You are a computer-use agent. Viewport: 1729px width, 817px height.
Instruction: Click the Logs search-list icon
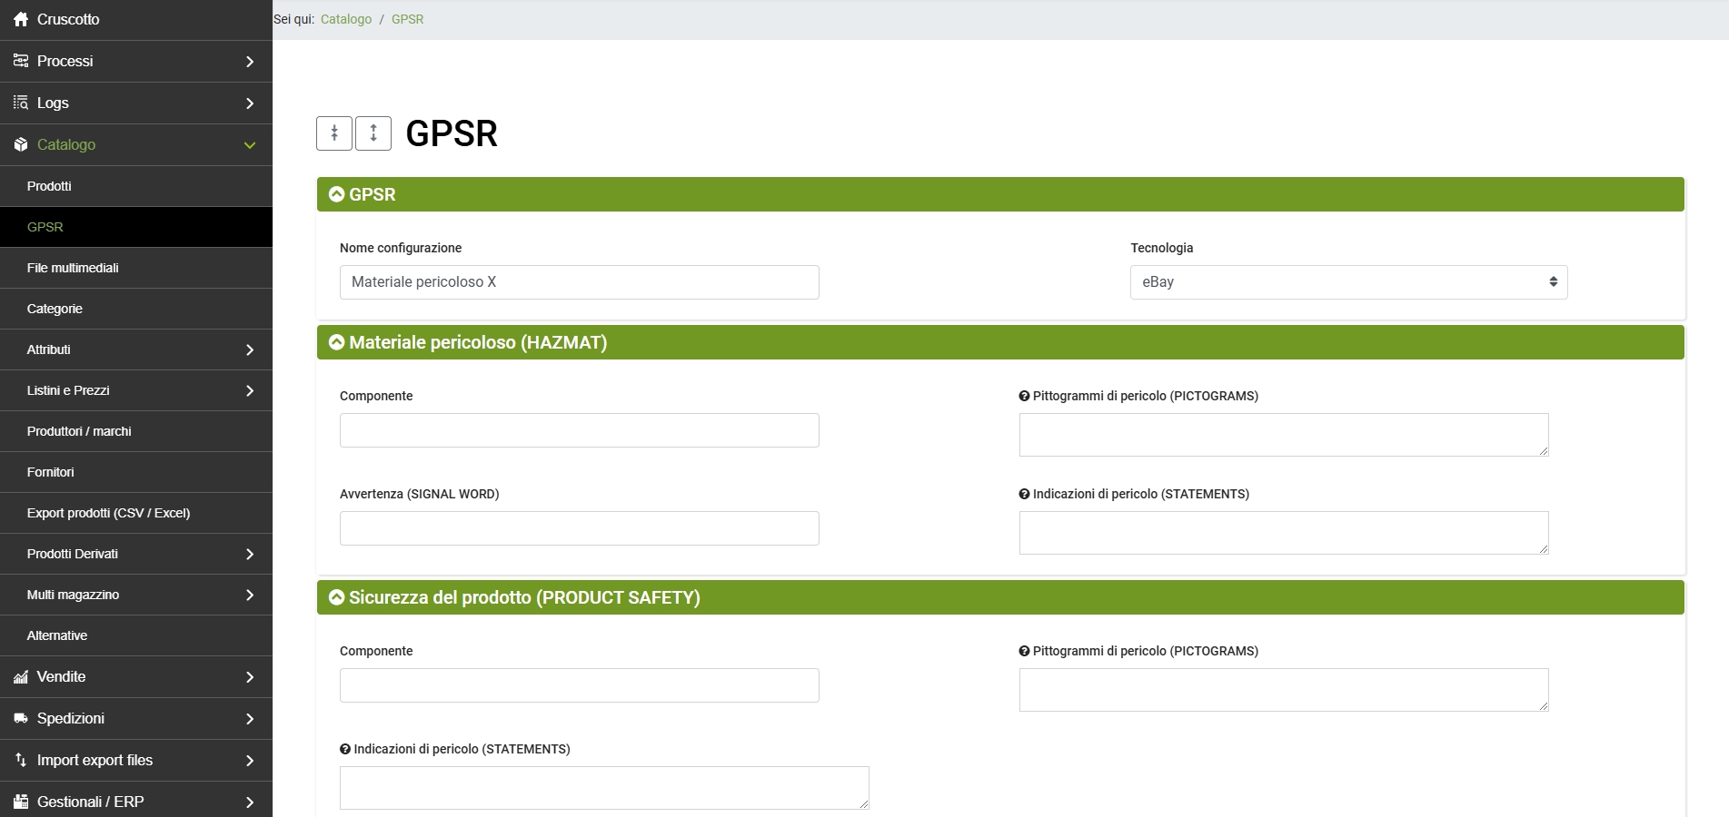[21, 103]
